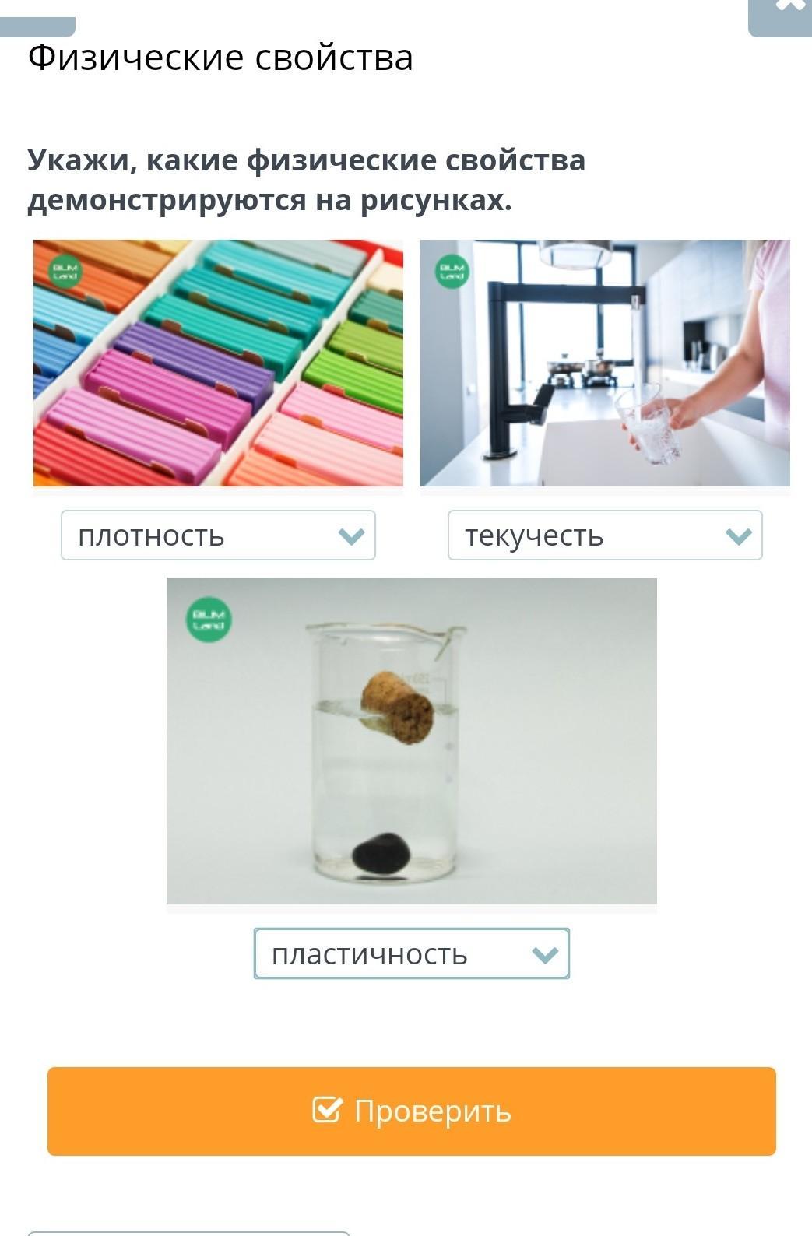This screenshot has height=1236, width=812.
Task: Close the quiz with the X button
Action: click(781, 16)
